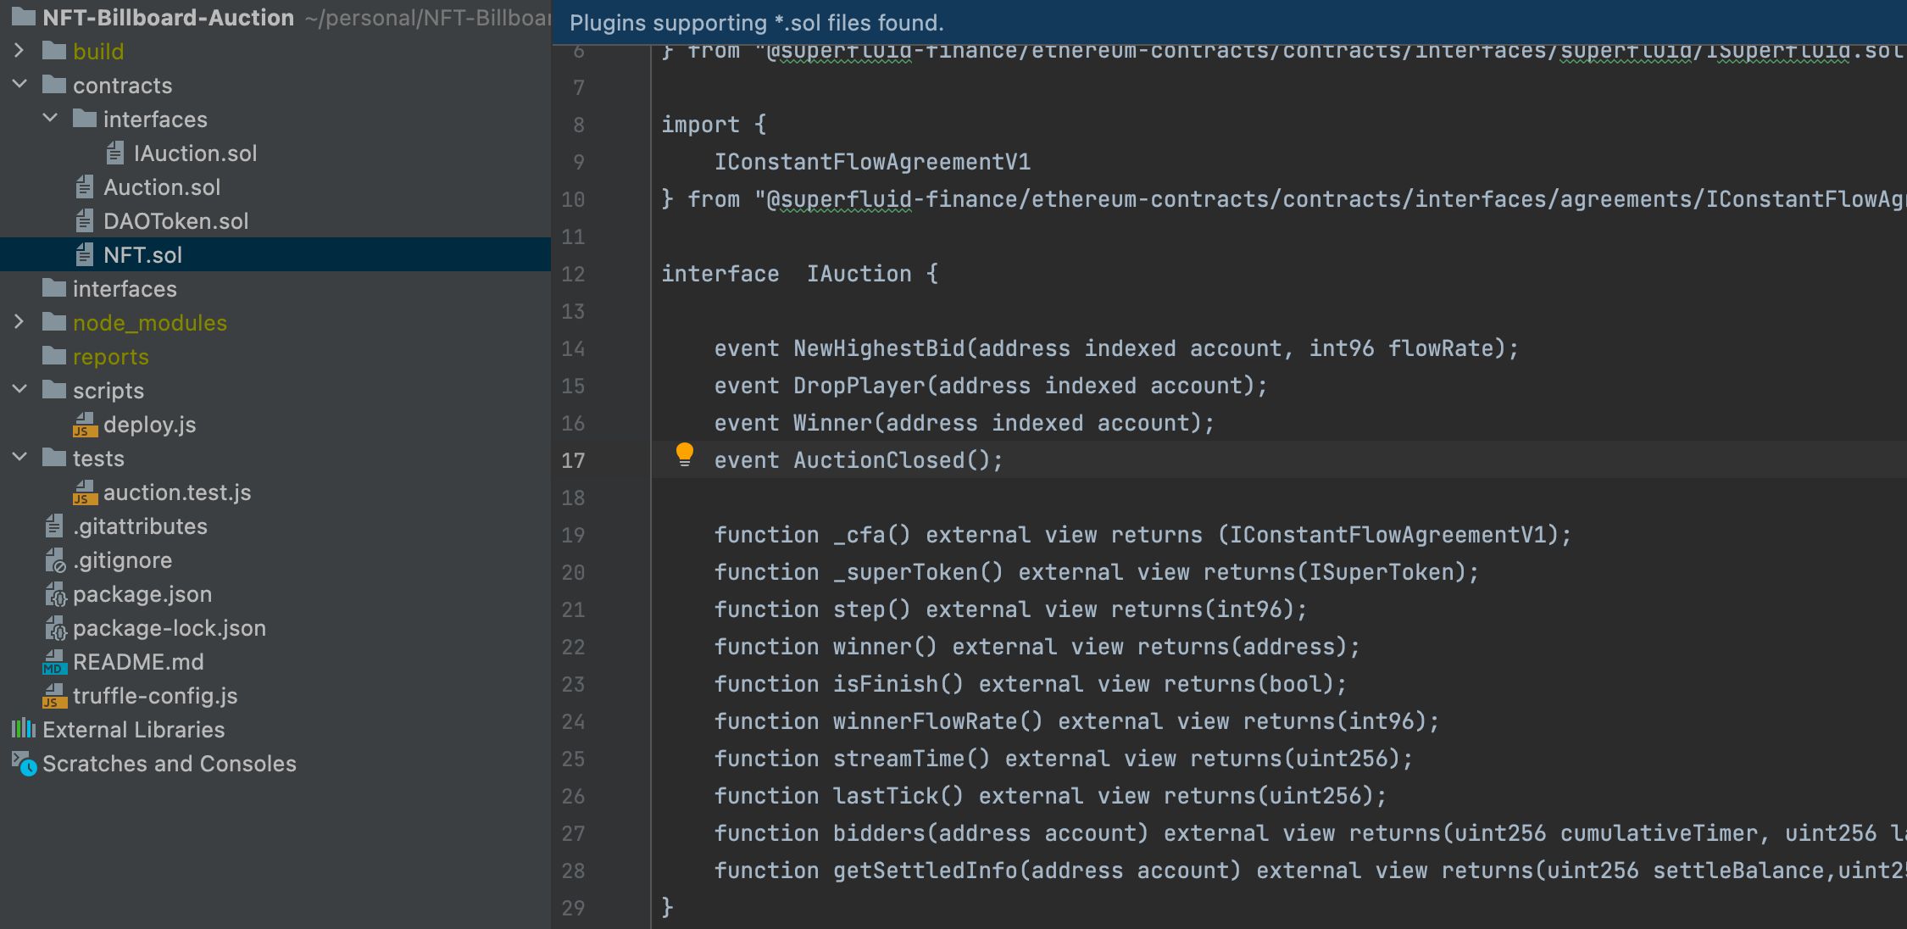Collapse the contracts folder

point(19,85)
